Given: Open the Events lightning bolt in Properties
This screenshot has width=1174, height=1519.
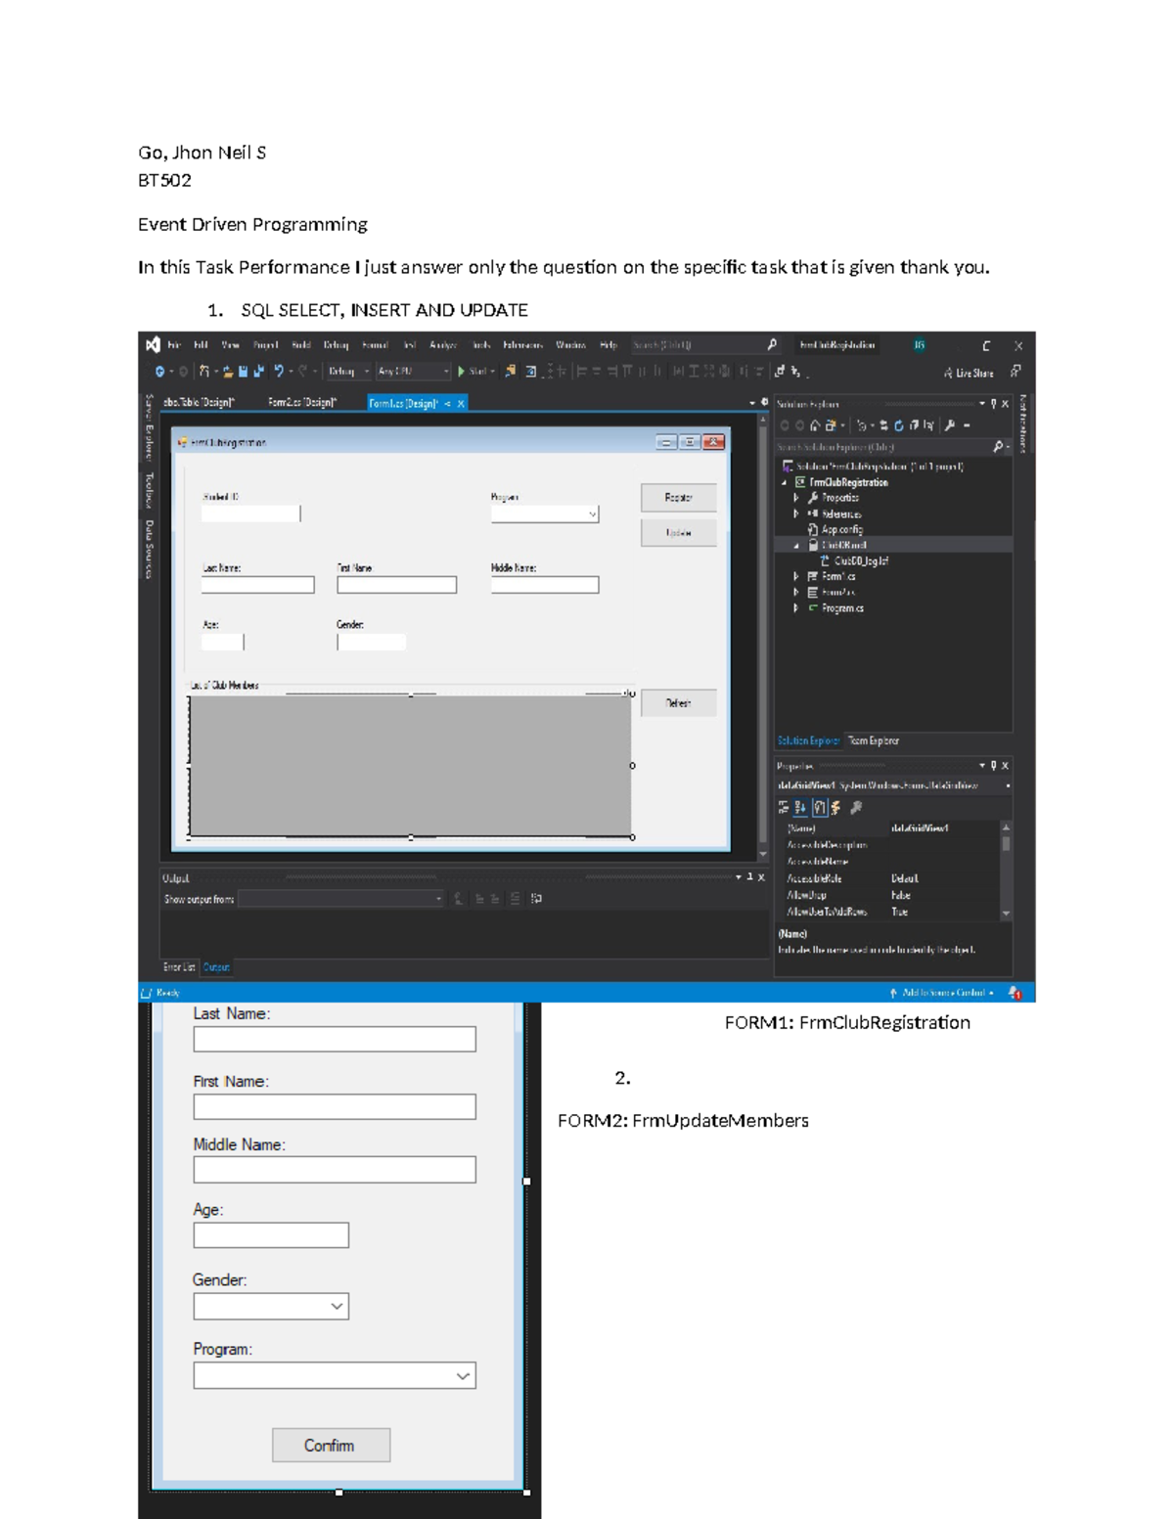Looking at the screenshot, I should pyautogui.click(x=835, y=808).
